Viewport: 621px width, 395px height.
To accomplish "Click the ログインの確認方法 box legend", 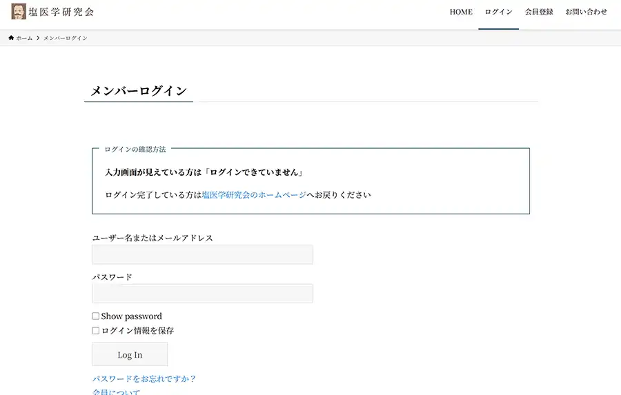I will [135, 149].
